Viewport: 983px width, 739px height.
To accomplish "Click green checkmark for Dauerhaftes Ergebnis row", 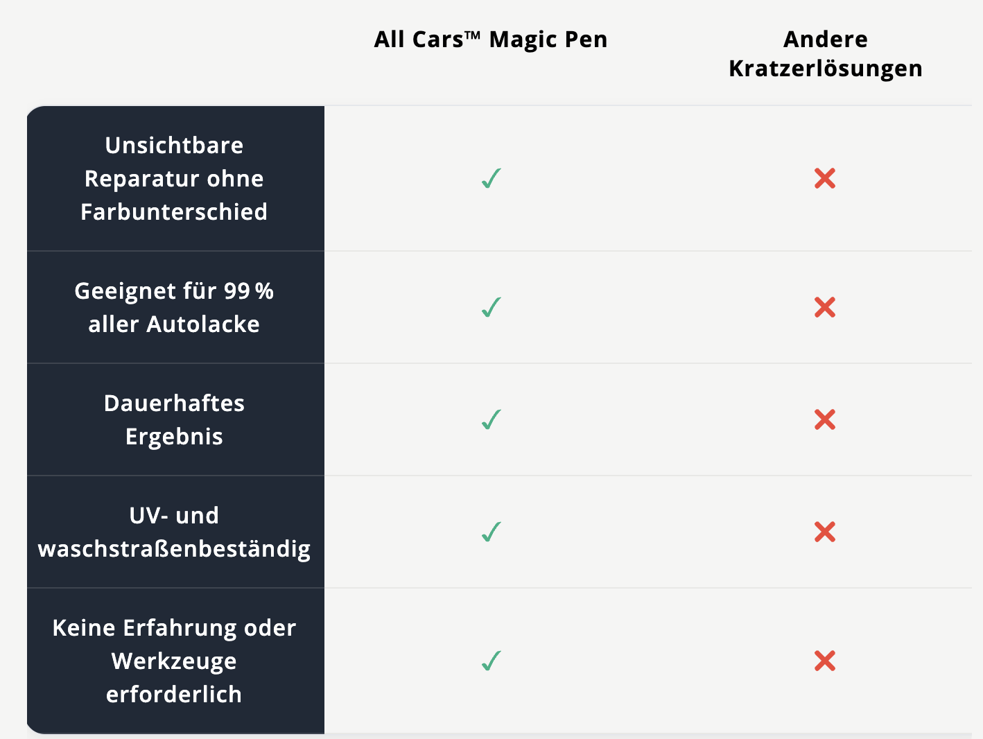I will [491, 419].
